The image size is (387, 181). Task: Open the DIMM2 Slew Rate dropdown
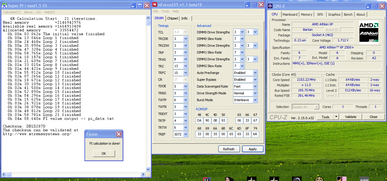pos(242,66)
